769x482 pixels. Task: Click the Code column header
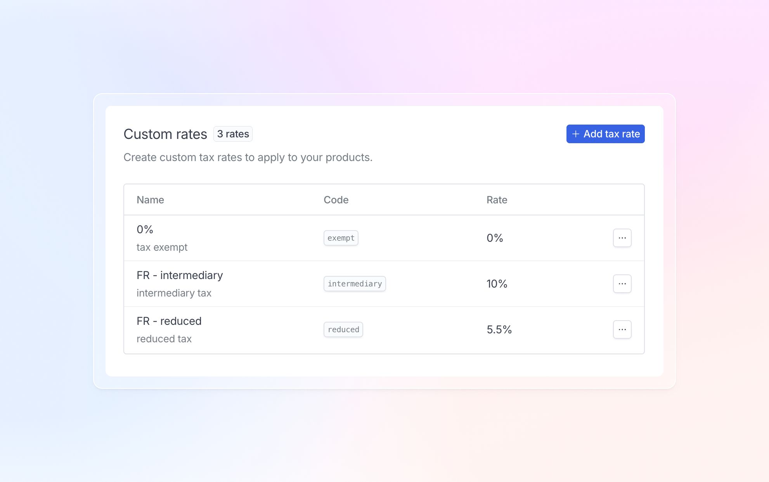[x=336, y=200]
